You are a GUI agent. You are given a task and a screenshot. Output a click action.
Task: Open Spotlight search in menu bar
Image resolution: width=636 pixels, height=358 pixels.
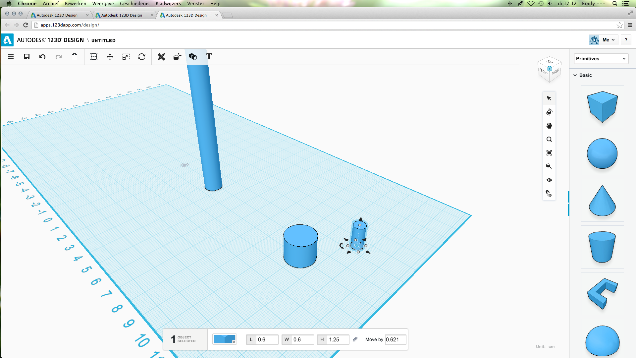point(615,4)
